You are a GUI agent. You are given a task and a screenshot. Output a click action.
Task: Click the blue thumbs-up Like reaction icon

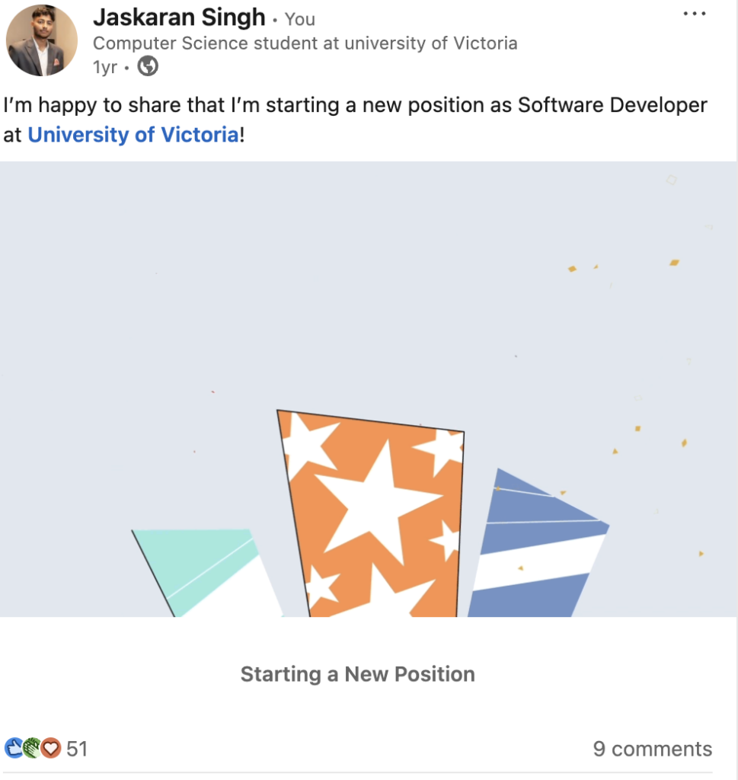pos(13,748)
